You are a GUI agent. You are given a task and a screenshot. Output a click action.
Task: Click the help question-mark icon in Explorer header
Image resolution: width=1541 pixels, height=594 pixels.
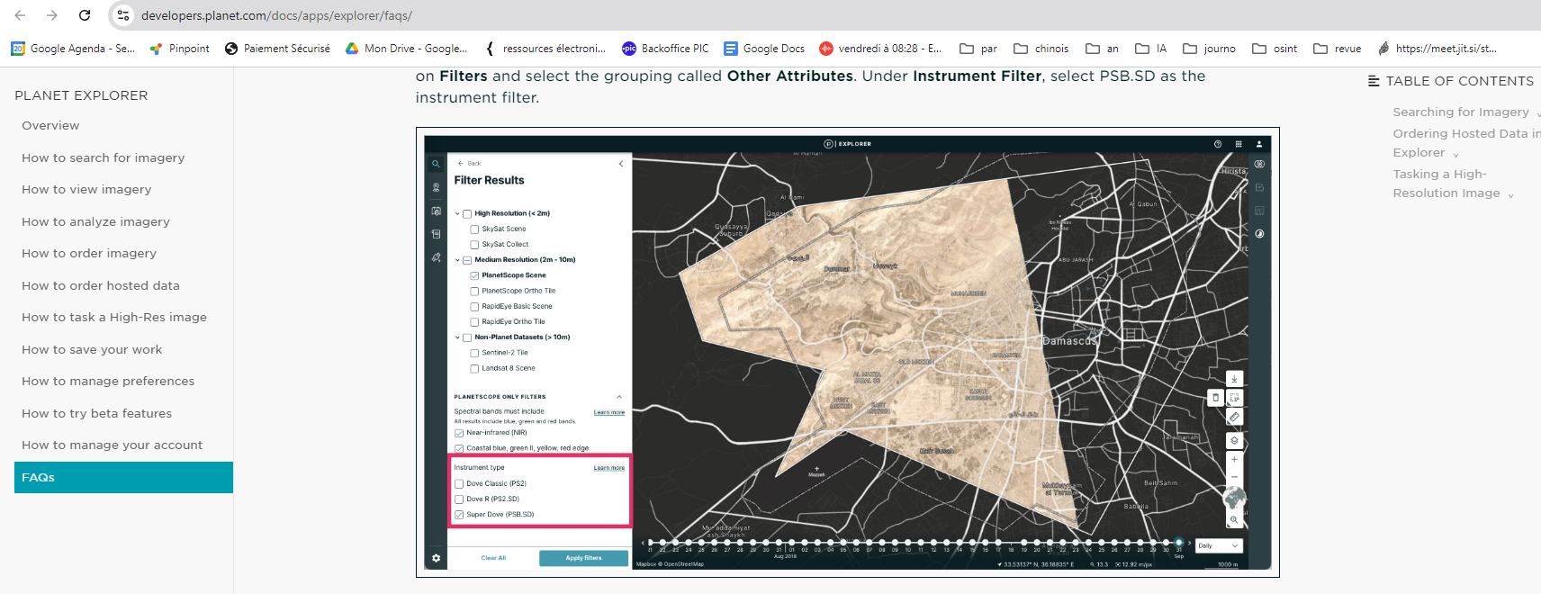[1218, 144]
